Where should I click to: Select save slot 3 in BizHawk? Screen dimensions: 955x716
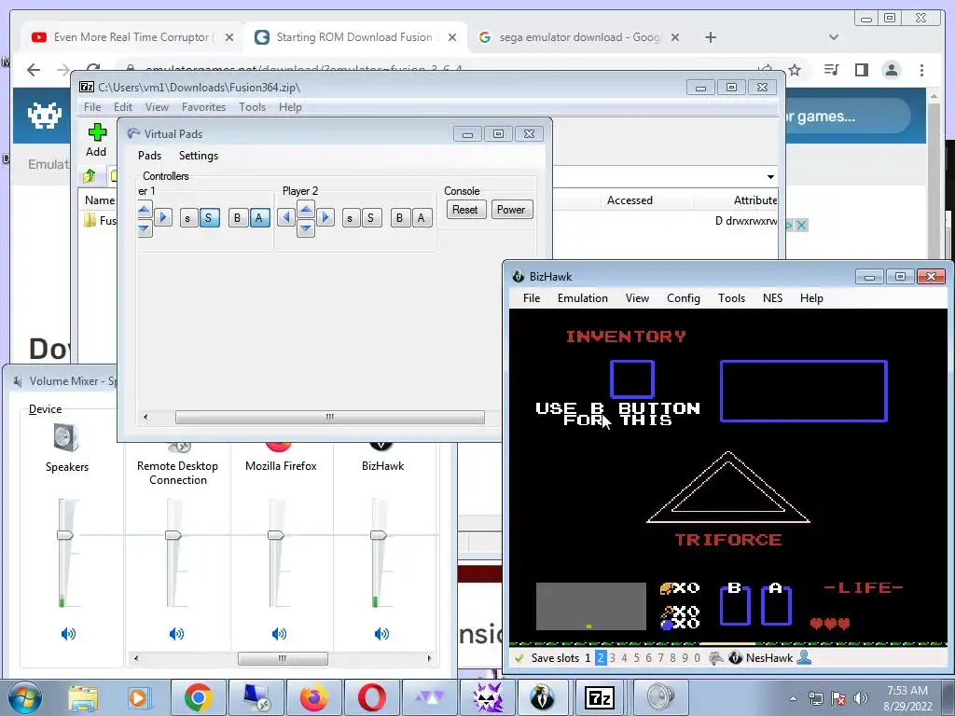click(x=612, y=658)
